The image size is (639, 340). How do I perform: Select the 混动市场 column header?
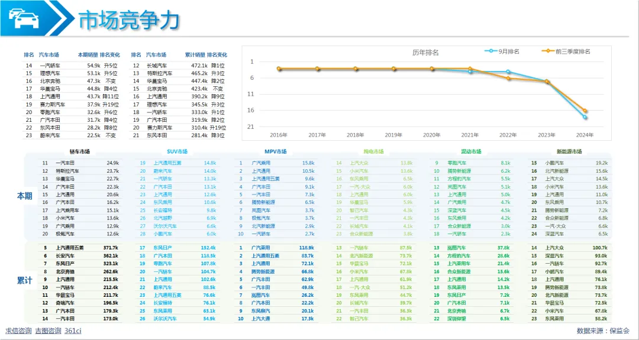coord(471,151)
